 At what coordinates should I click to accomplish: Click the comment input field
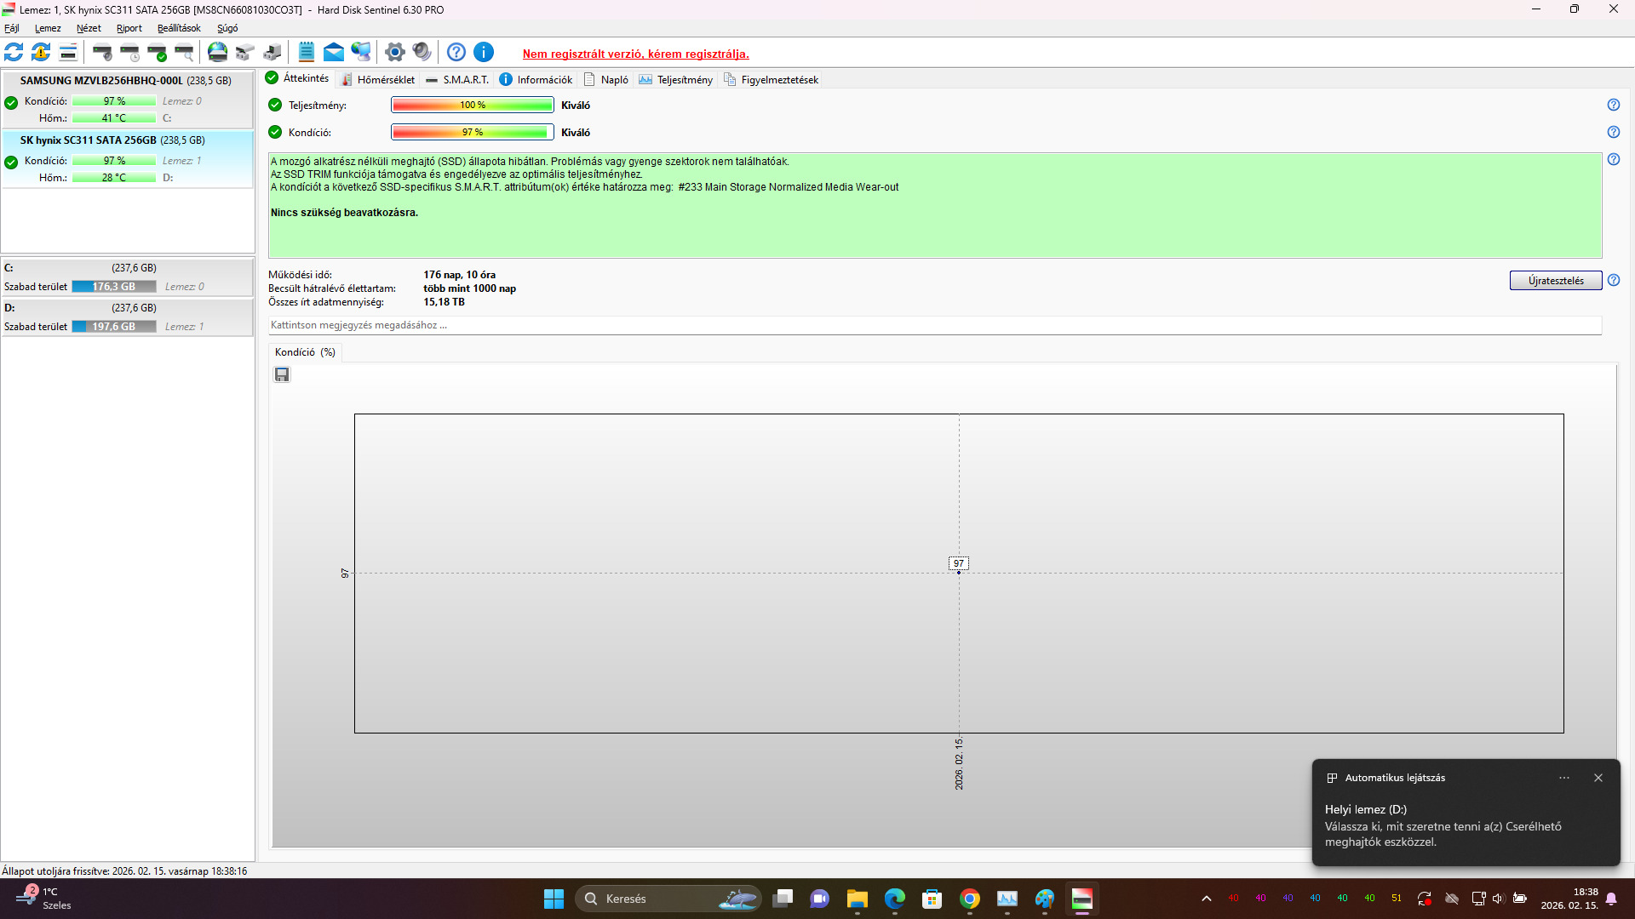point(934,326)
